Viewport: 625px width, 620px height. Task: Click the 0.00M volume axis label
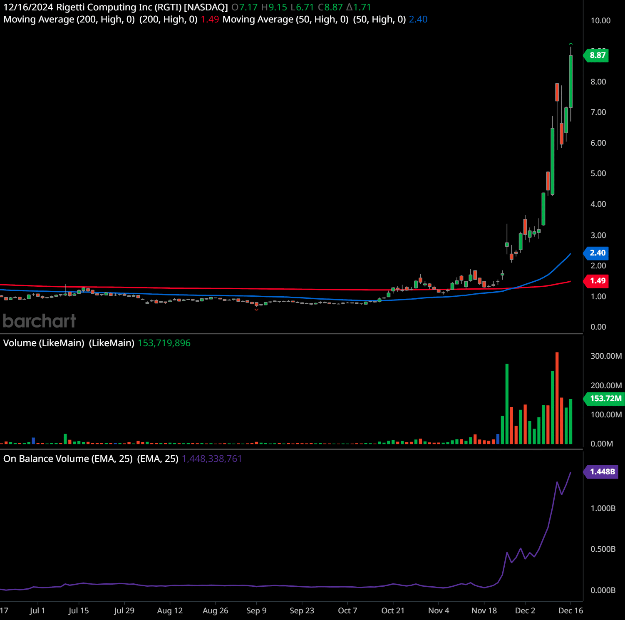602,444
